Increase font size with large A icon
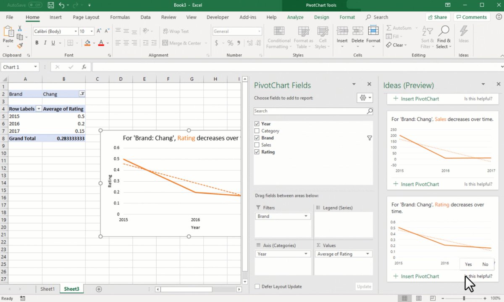Image resolution: width=504 pixels, height=302 pixels. click(99, 31)
